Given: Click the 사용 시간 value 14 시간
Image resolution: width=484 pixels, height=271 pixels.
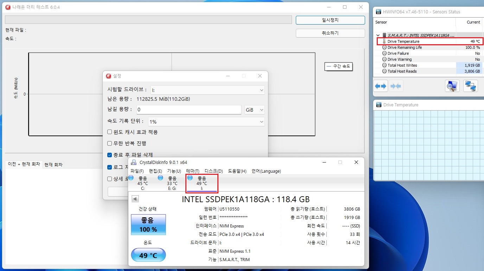Looking at the screenshot, I should (353, 243).
